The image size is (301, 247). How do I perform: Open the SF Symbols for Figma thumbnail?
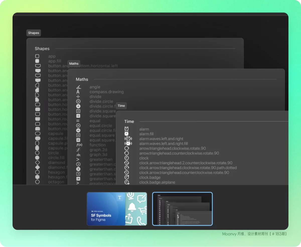(117, 209)
